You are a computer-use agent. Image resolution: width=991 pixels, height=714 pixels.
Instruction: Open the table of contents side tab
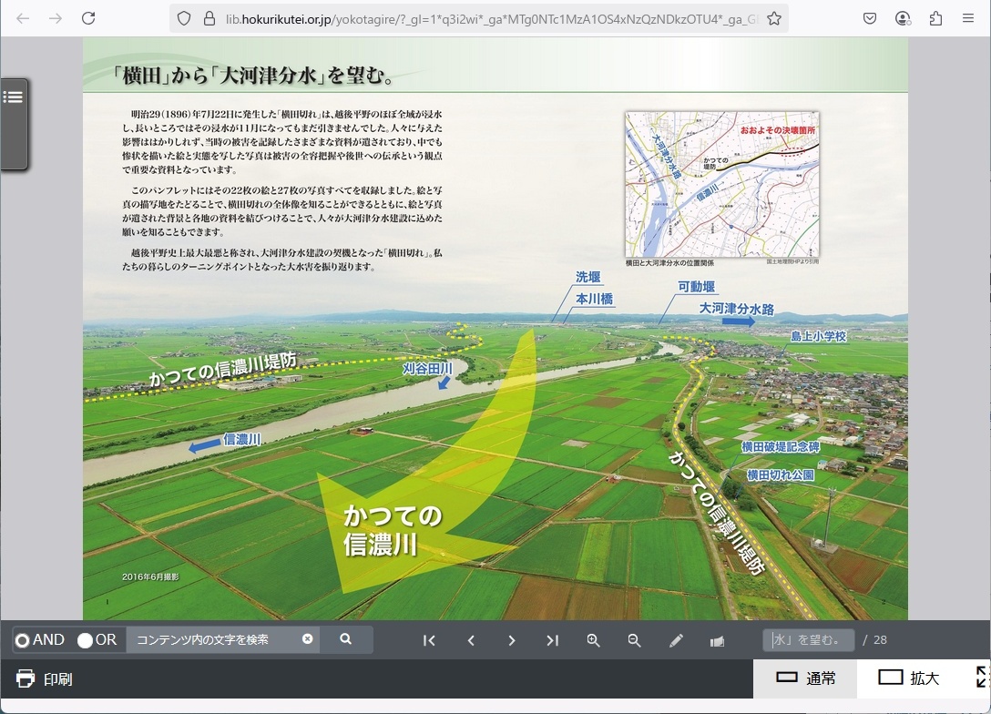point(14,124)
